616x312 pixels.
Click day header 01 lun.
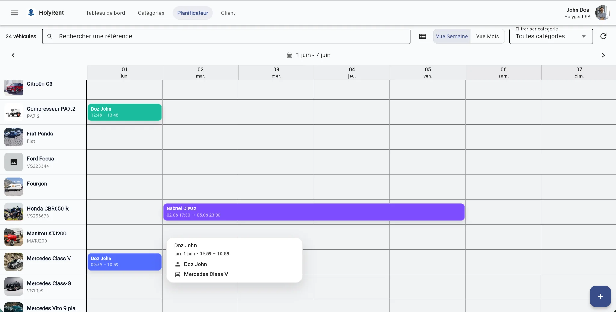(x=125, y=72)
